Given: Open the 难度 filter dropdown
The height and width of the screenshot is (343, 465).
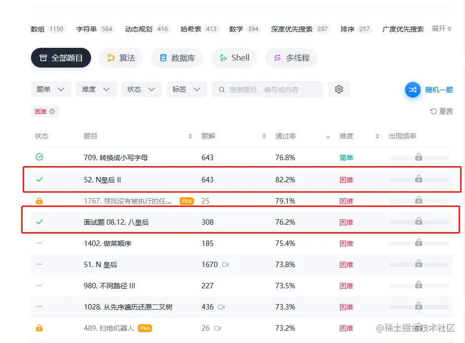Looking at the screenshot, I should pyautogui.click(x=96, y=89).
